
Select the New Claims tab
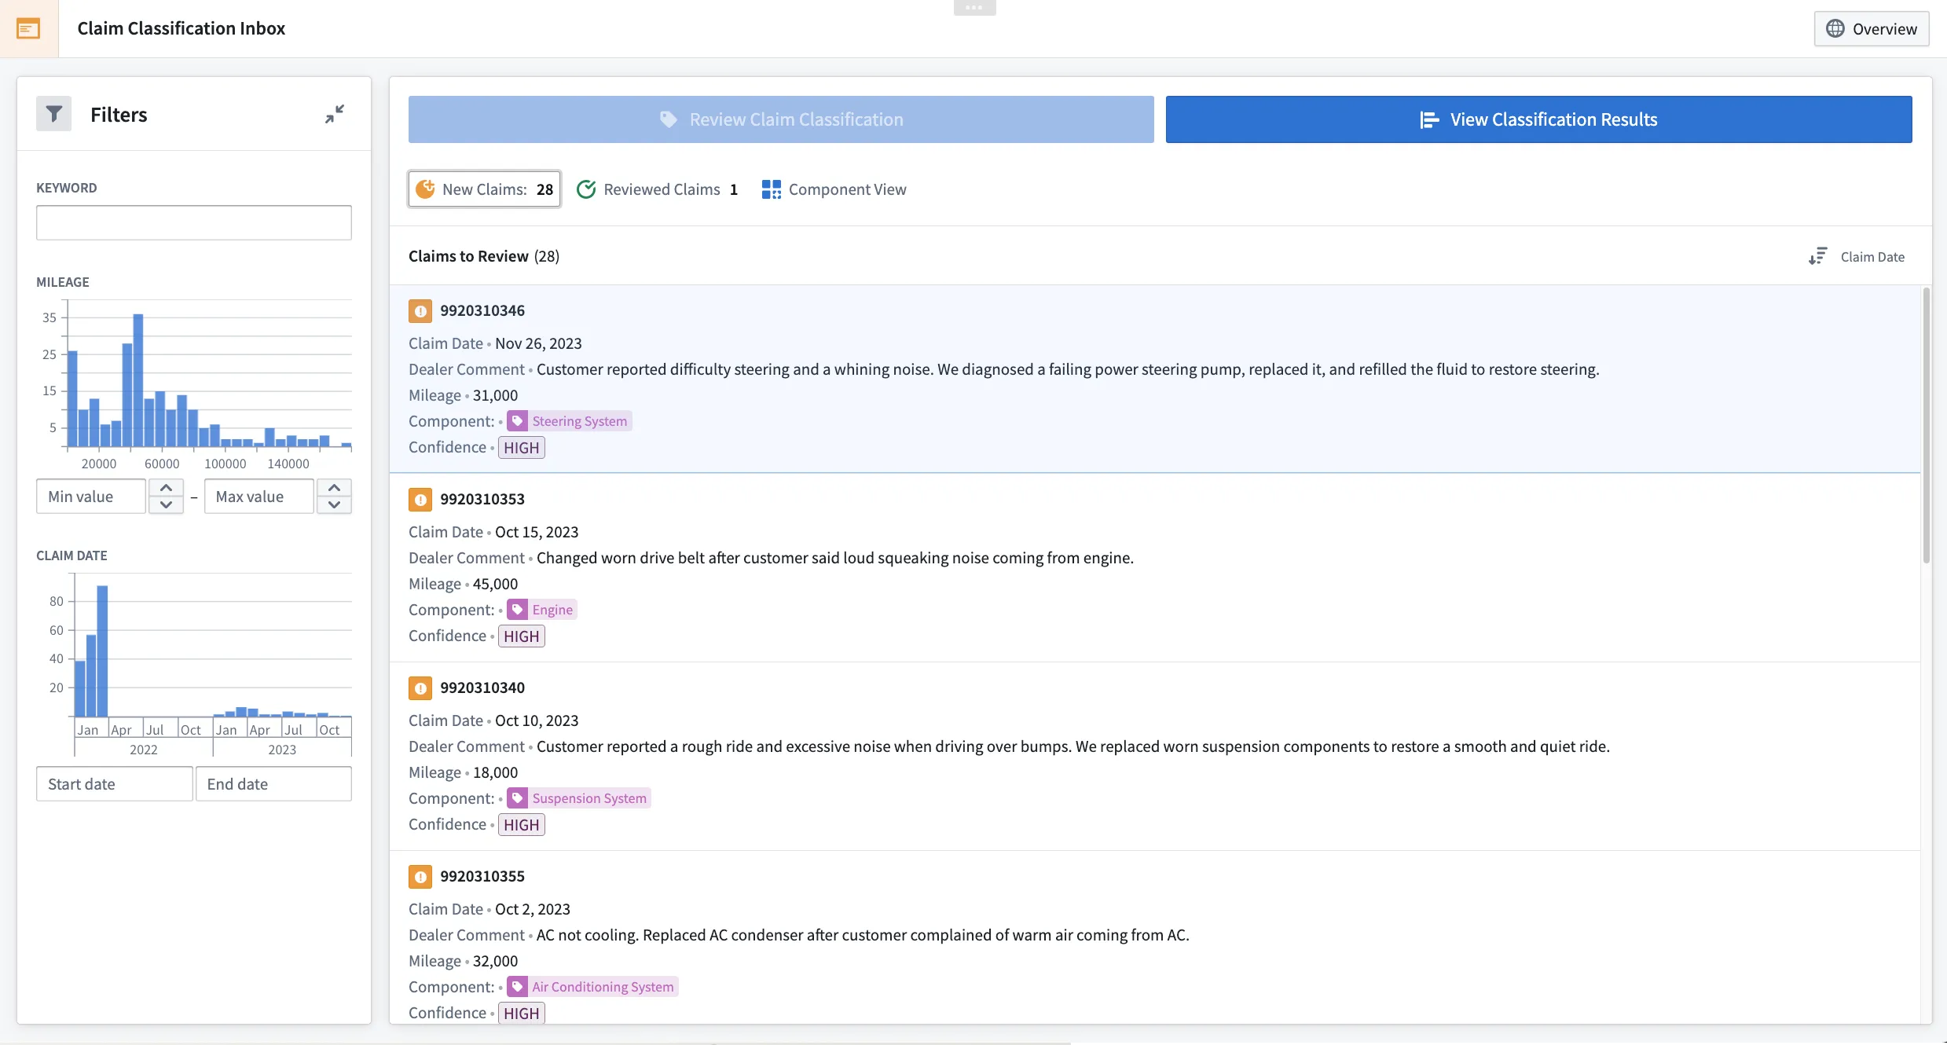(x=484, y=189)
